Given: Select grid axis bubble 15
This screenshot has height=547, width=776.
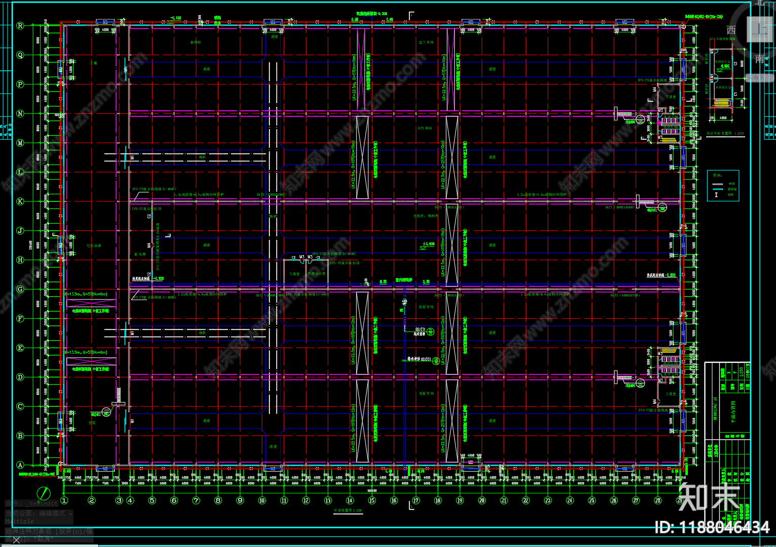Looking at the screenshot, I should tap(372, 500).
